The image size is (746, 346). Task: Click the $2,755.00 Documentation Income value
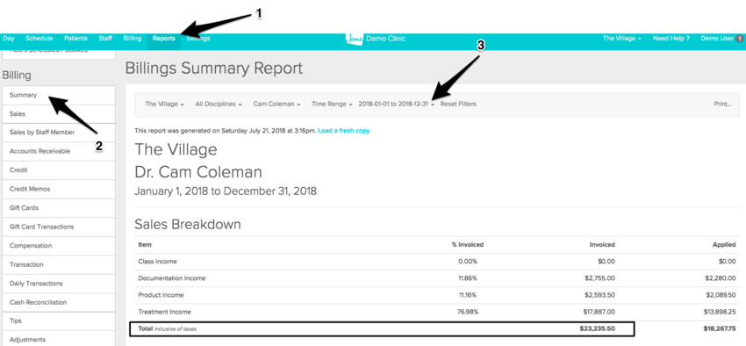point(599,278)
